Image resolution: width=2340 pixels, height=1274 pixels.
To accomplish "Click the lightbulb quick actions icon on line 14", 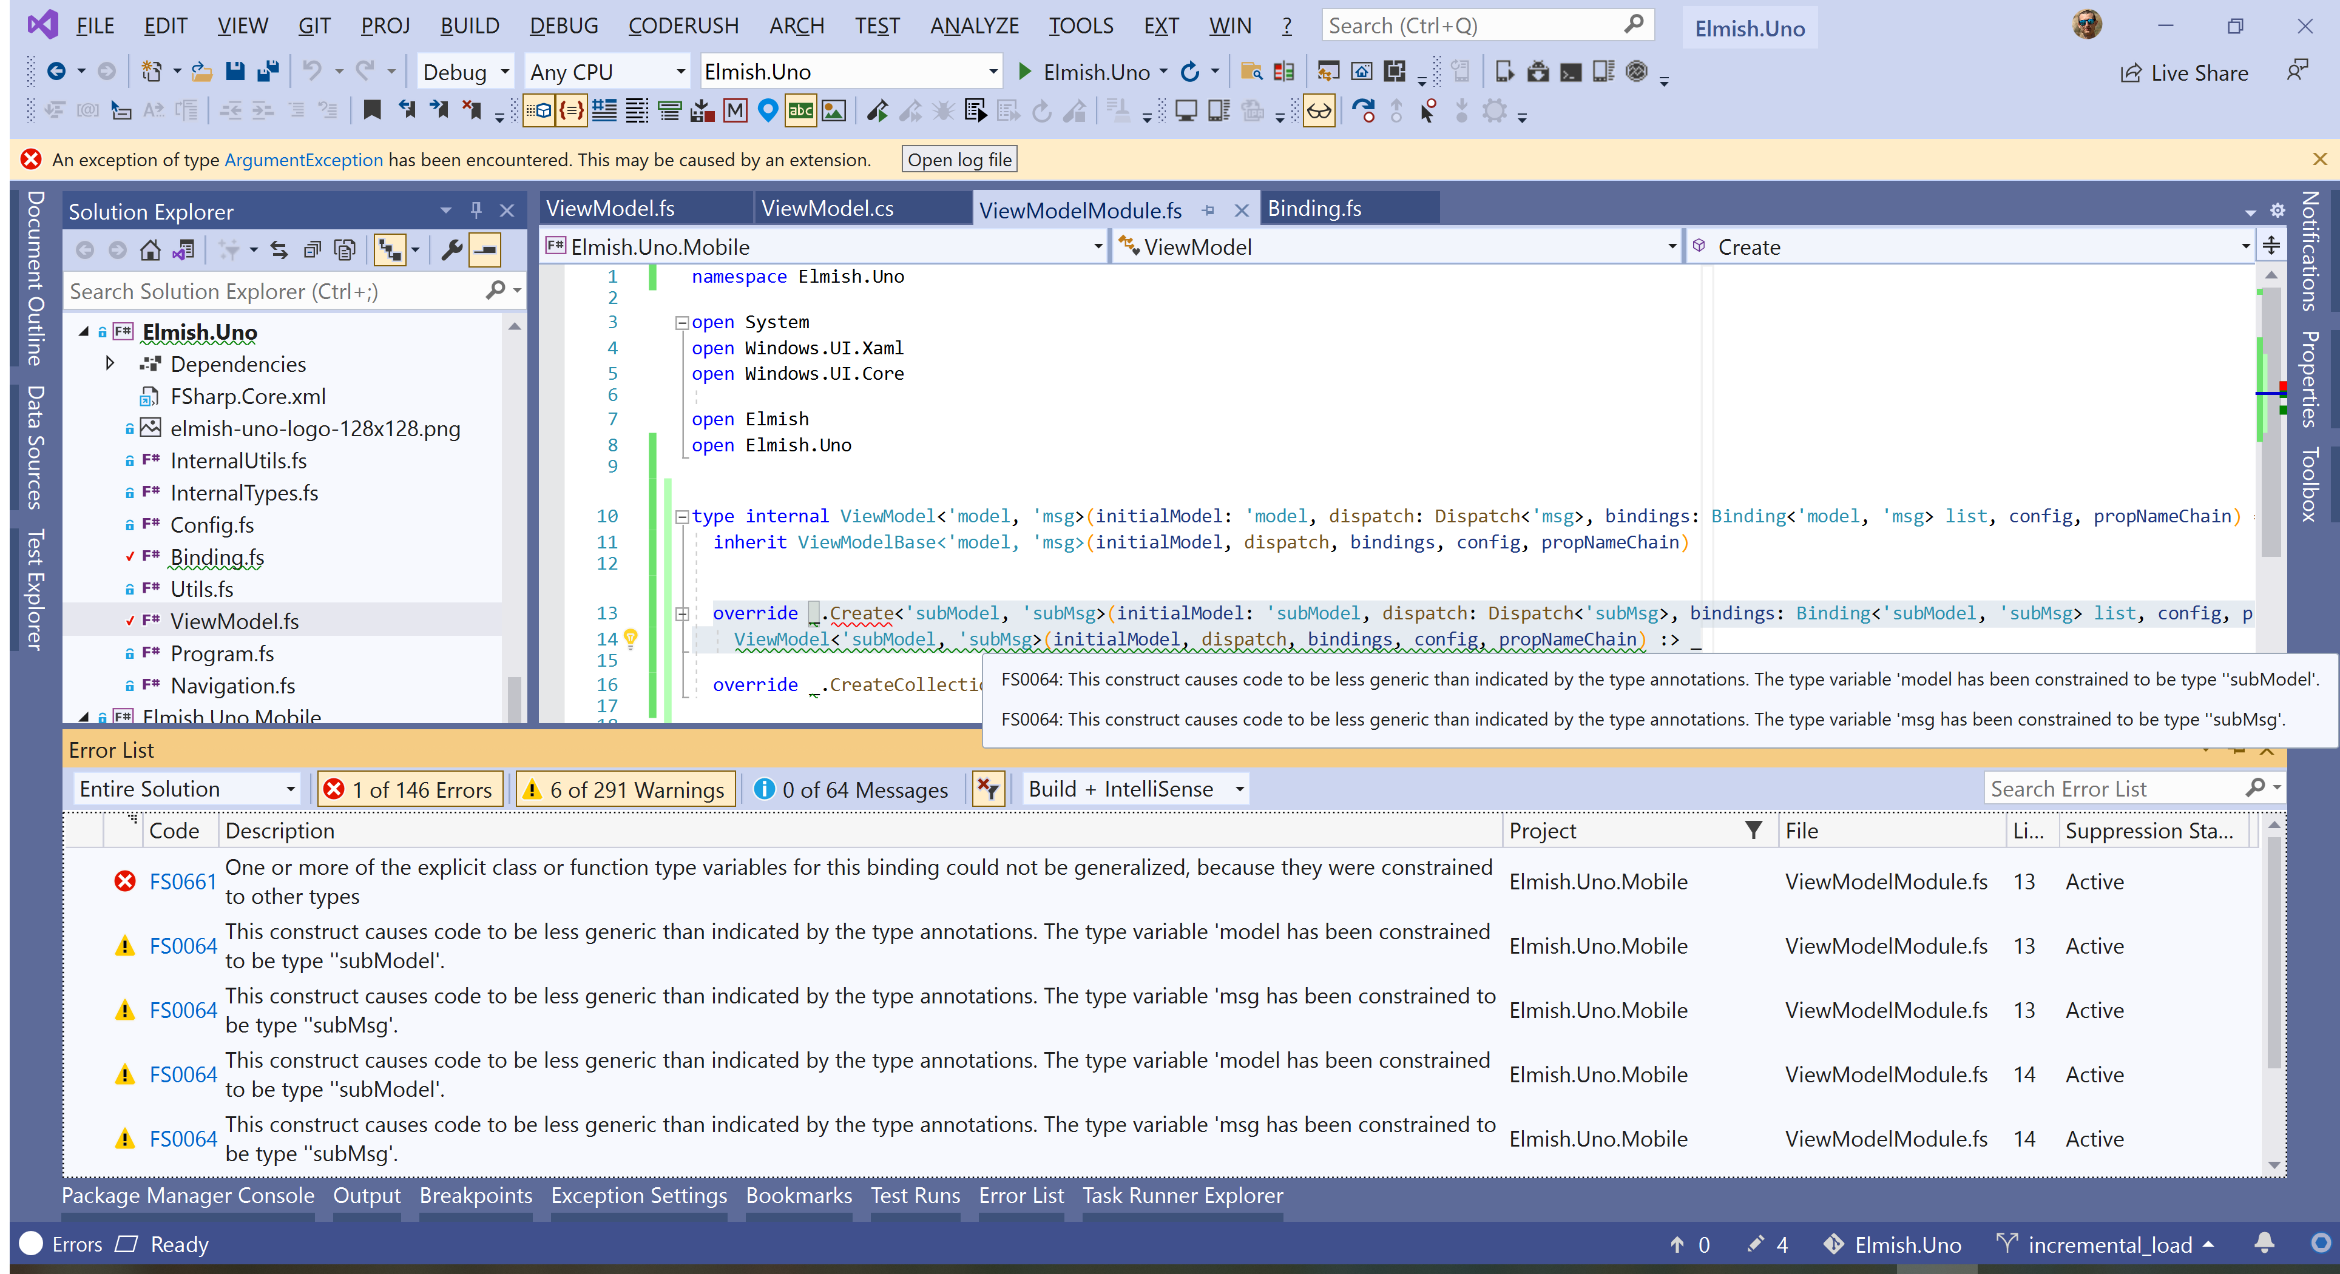I will tap(631, 638).
